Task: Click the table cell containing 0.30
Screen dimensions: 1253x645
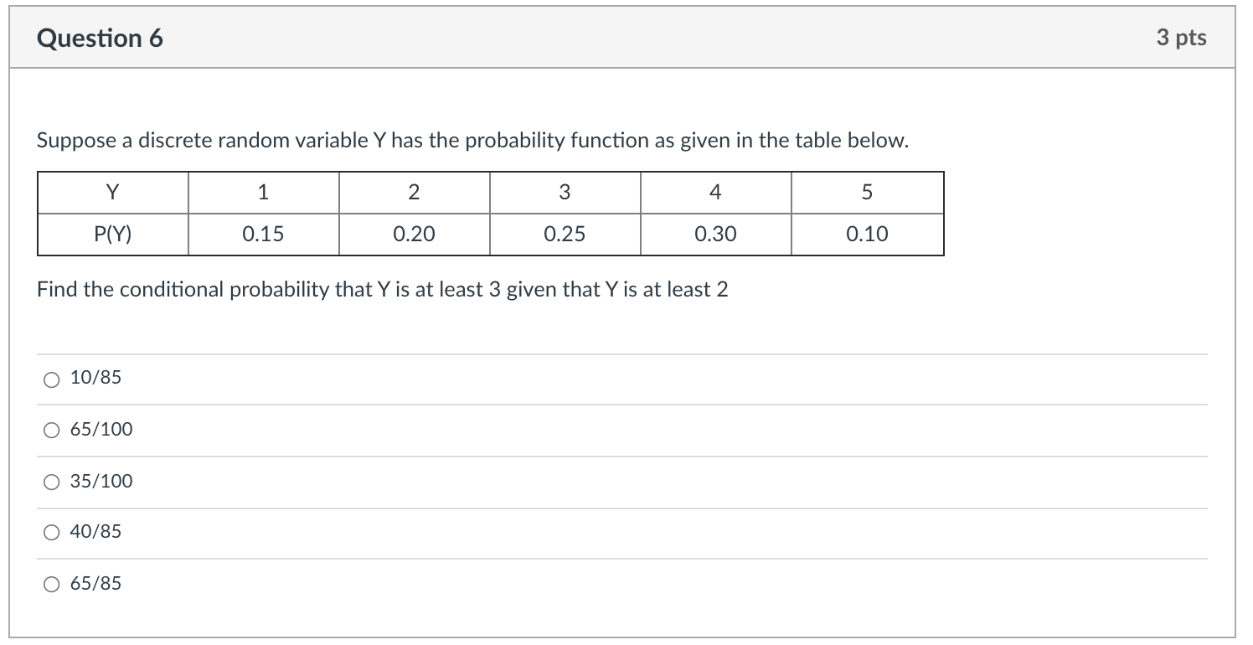Action: click(715, 234)
